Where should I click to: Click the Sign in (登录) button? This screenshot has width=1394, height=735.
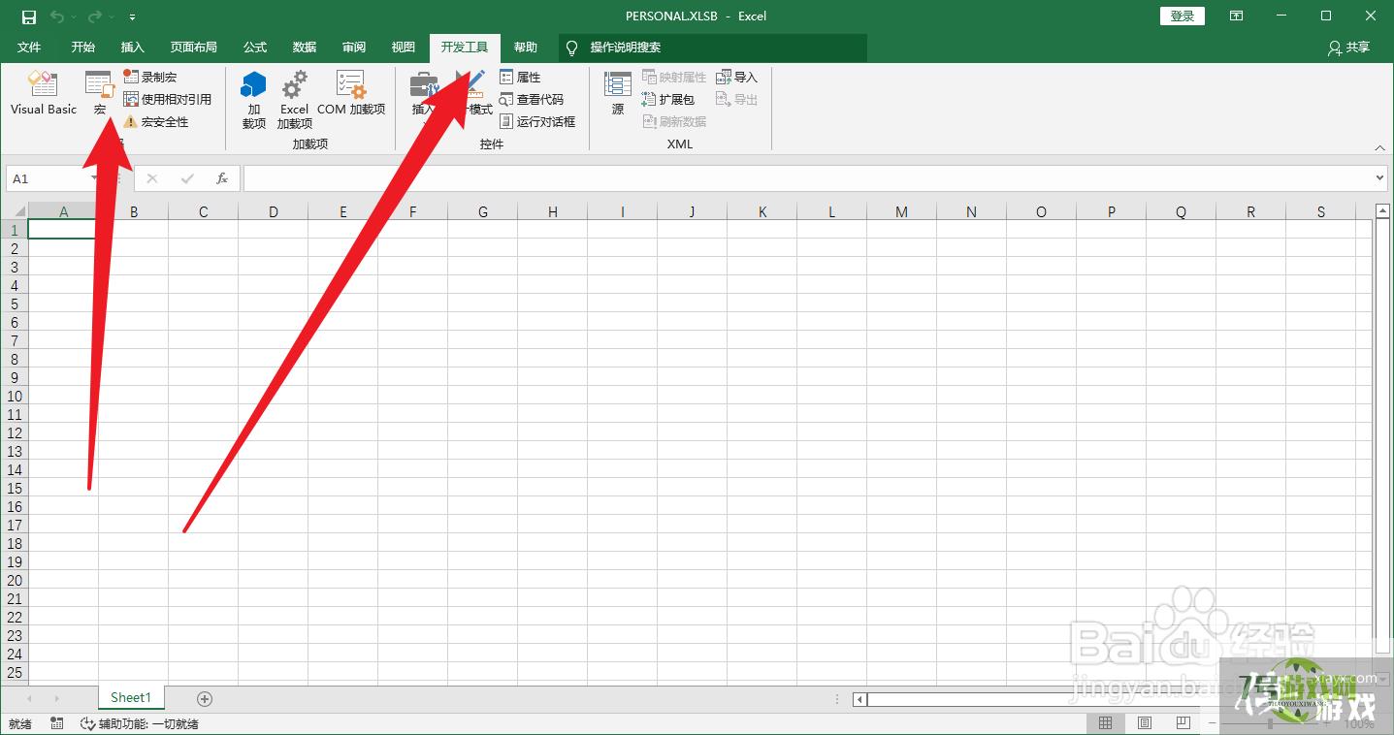1183,16
